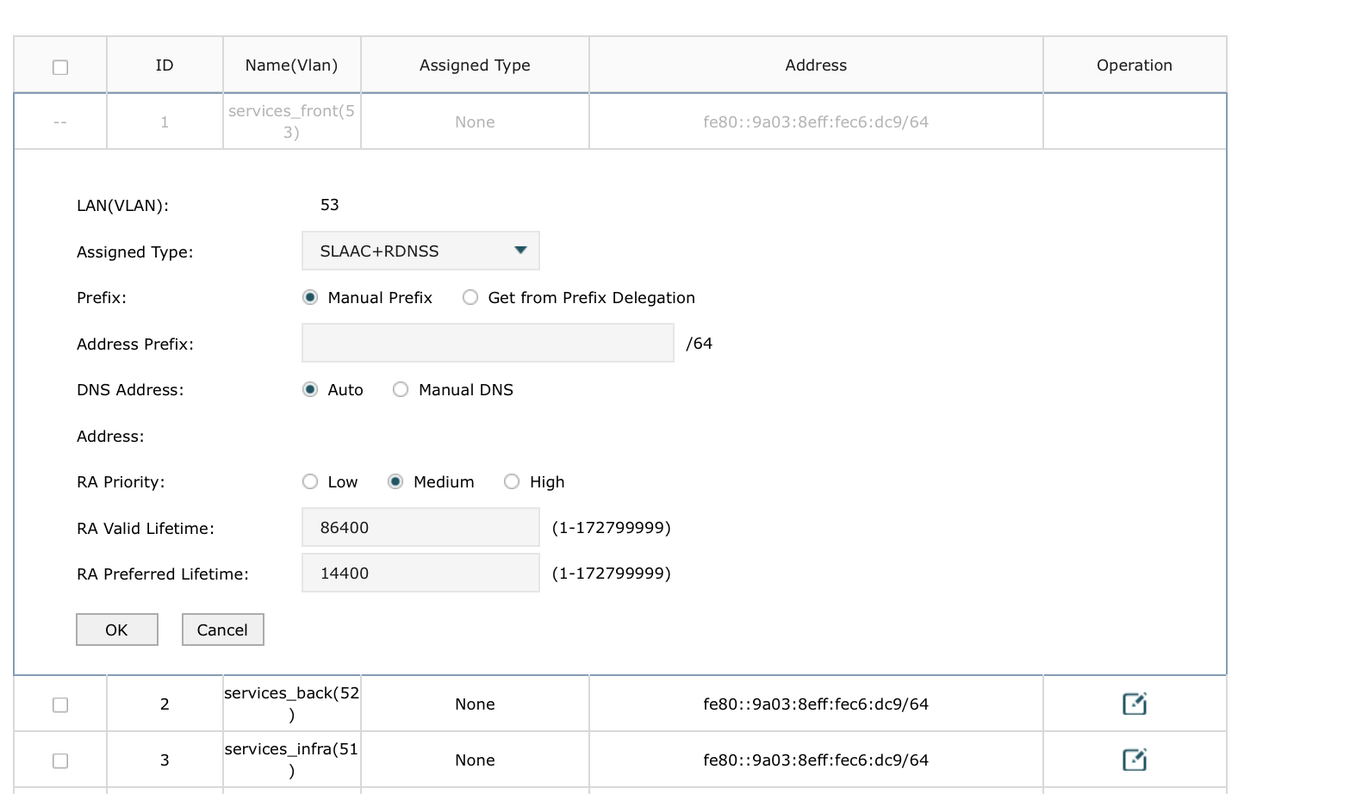Select the Manual DNS option

pos(401,389)
